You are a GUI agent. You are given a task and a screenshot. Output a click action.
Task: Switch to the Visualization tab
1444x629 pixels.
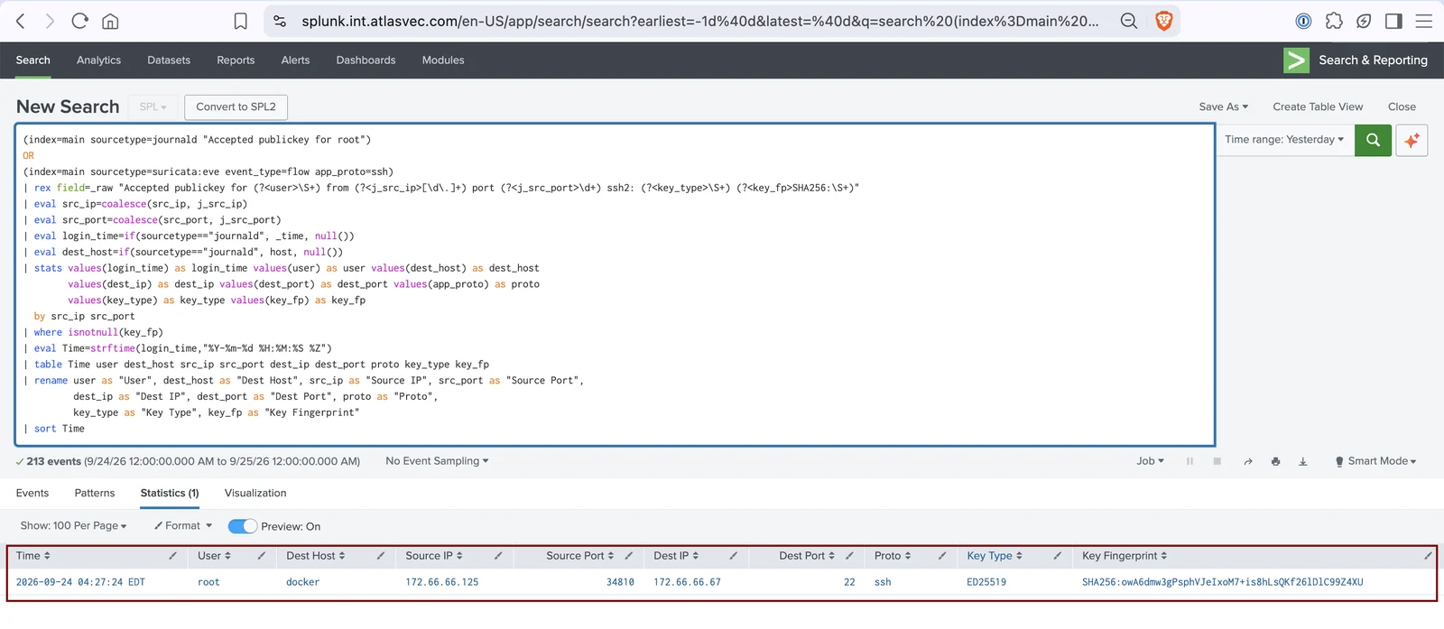pos(255,494)
